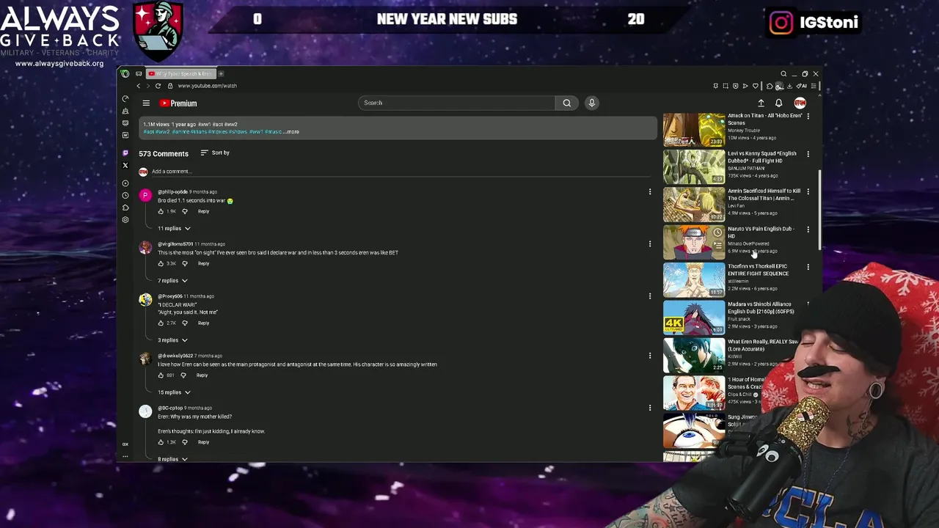Reply to @drewkelly3622 comment
The width and height of the screenshot is (939, 528).
[x=202, y=375]
